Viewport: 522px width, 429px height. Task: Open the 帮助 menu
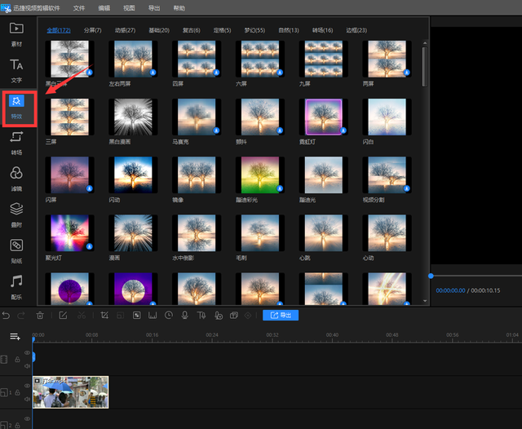pos(179,8)
